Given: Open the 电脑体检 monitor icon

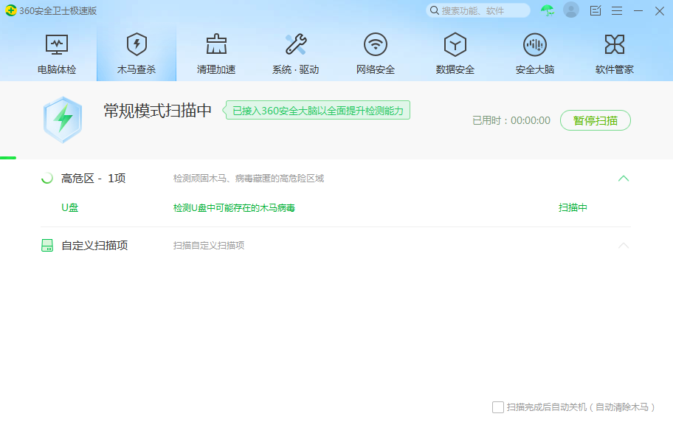Looking at the screenshot, I should 57,45.
